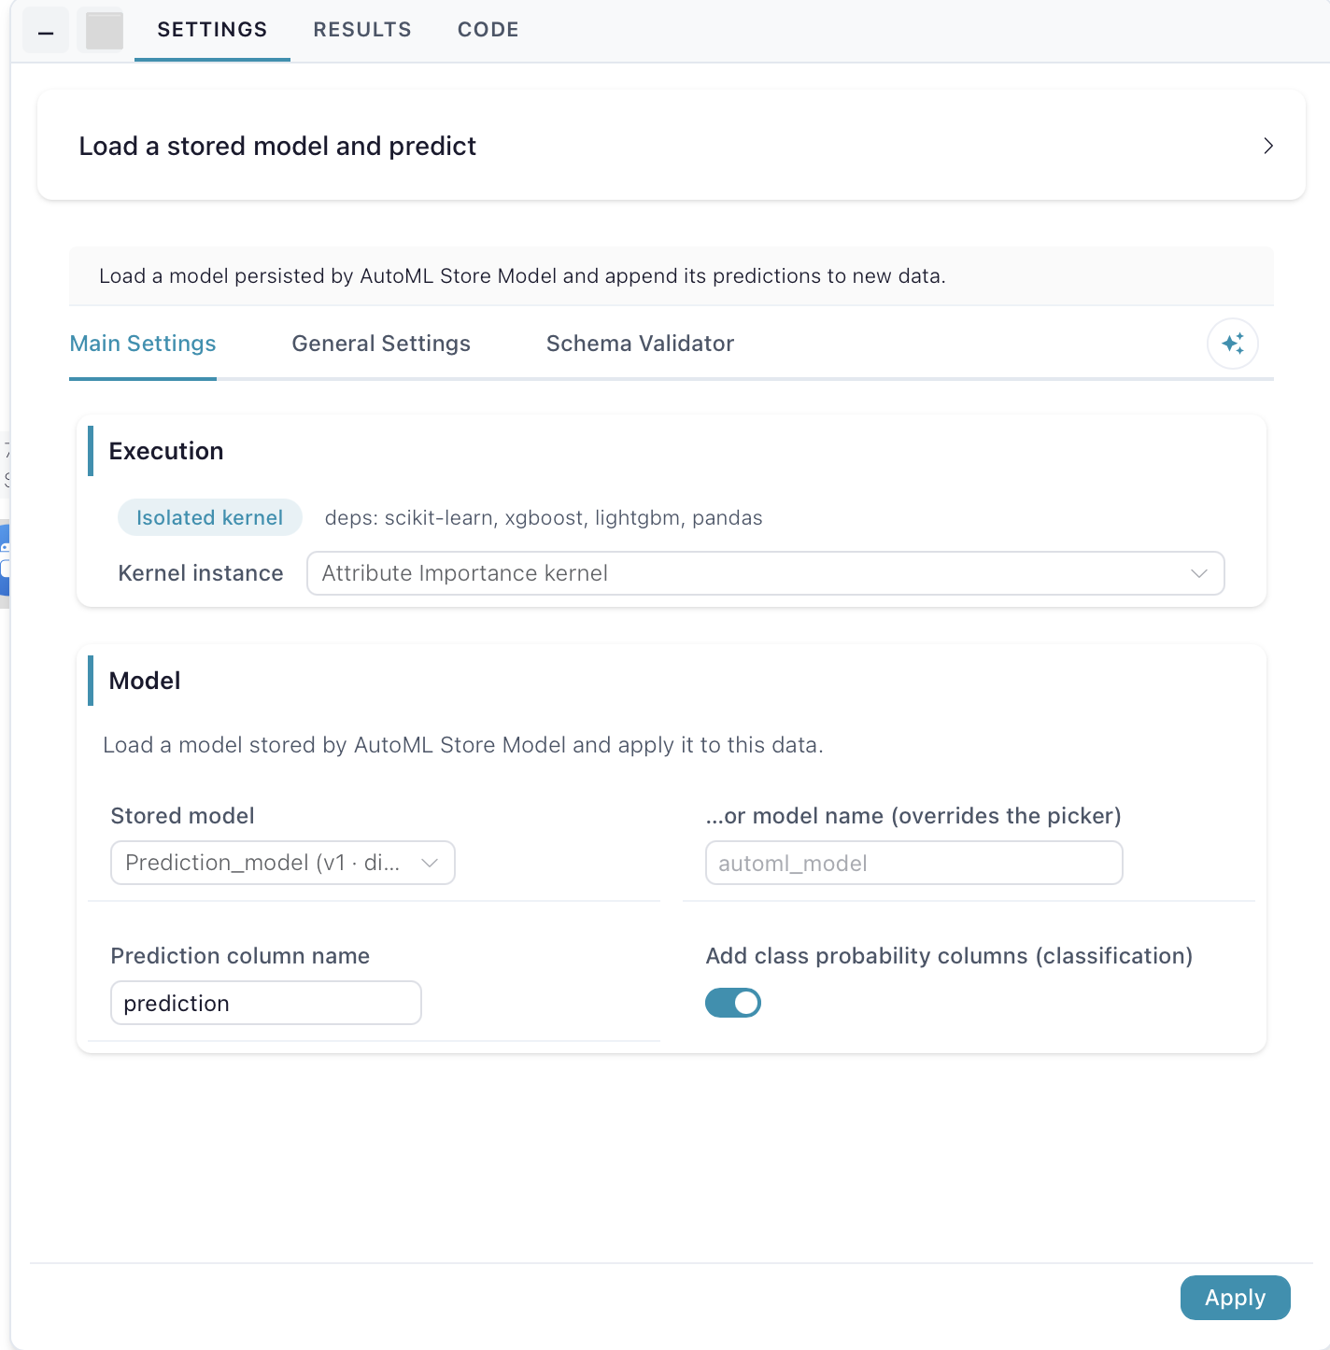Focus the Prediction column name field
This screenshot has width=1330, height=1350.
click(266, 1003)
